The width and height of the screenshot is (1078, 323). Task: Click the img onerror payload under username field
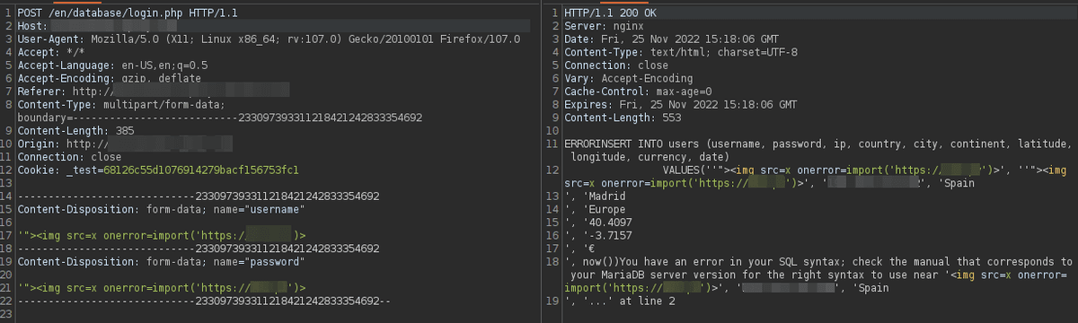[x=163, y=235]
